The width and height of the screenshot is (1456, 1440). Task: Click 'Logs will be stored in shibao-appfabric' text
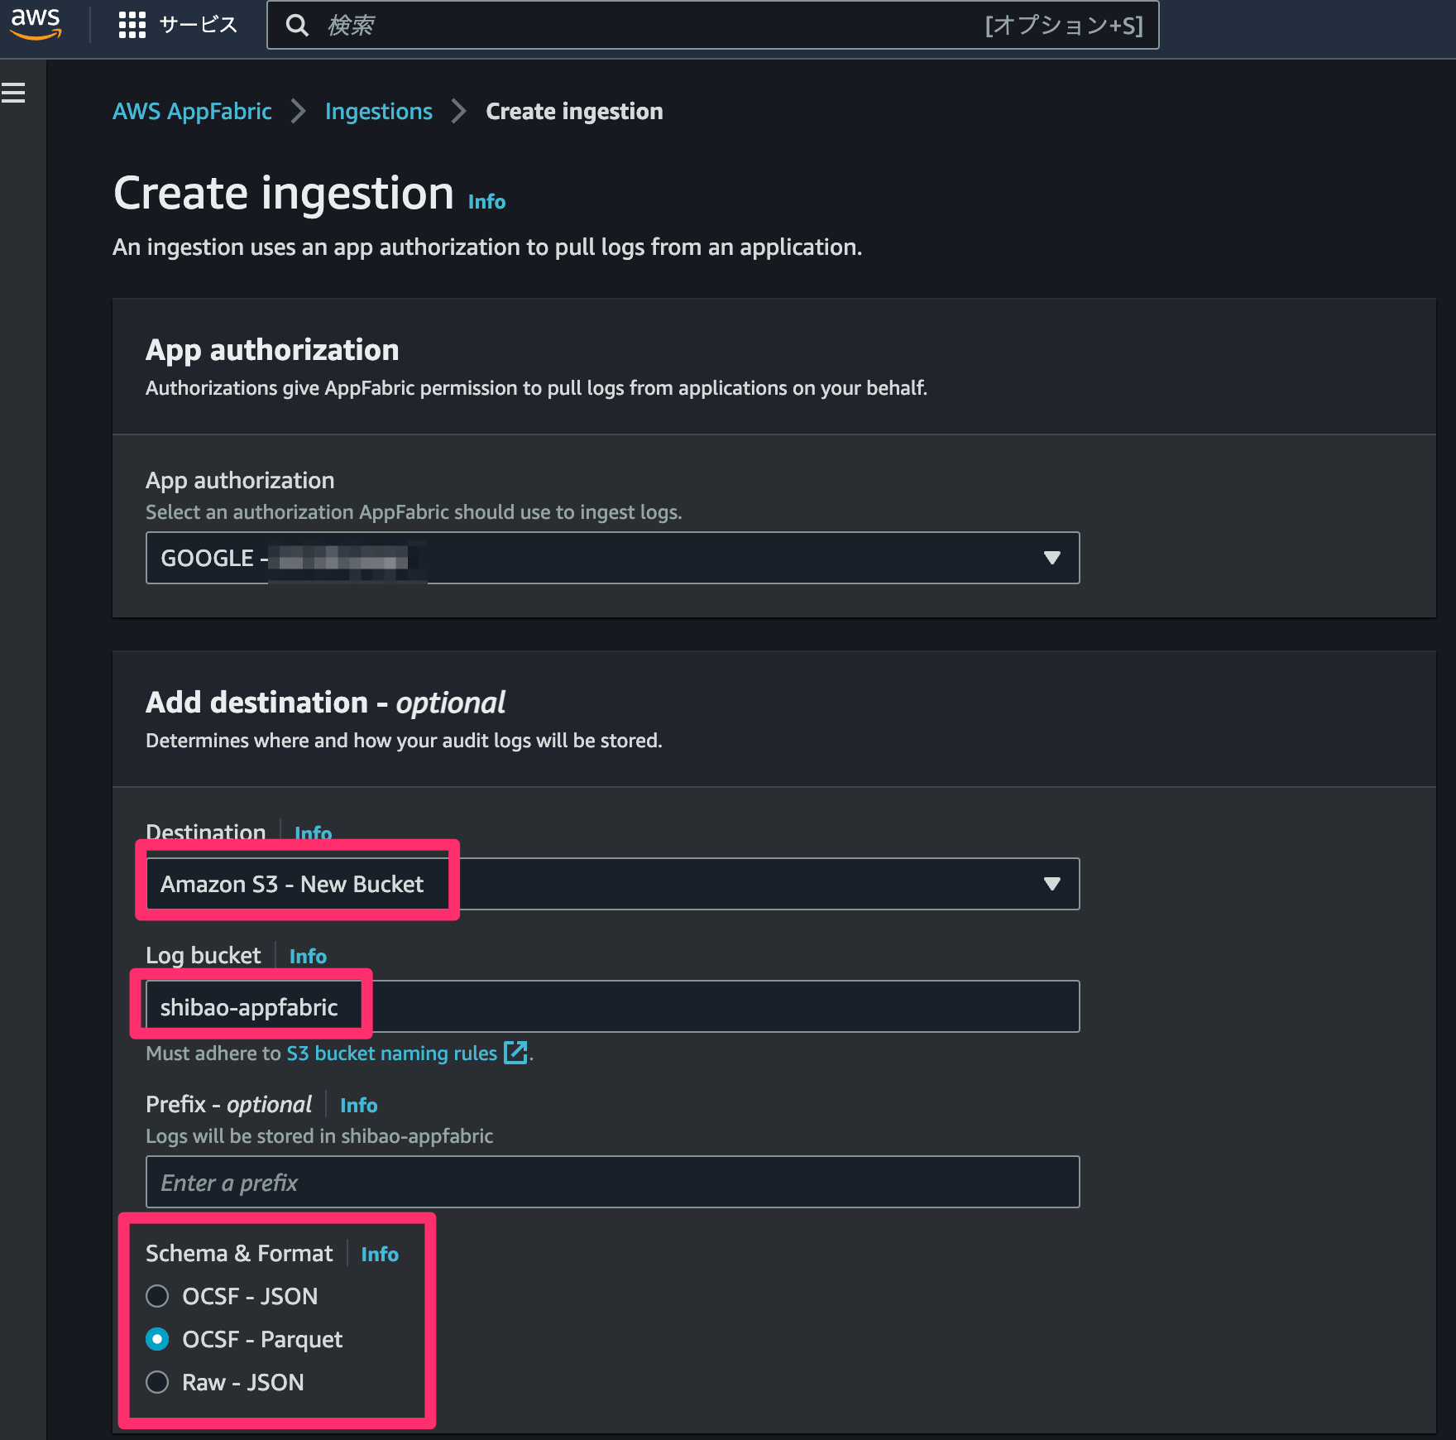[319, 1135]
